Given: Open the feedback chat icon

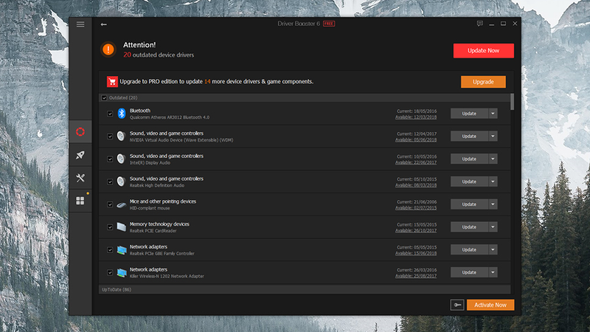Looking at the screenshot, I should [x=480, y=24].
